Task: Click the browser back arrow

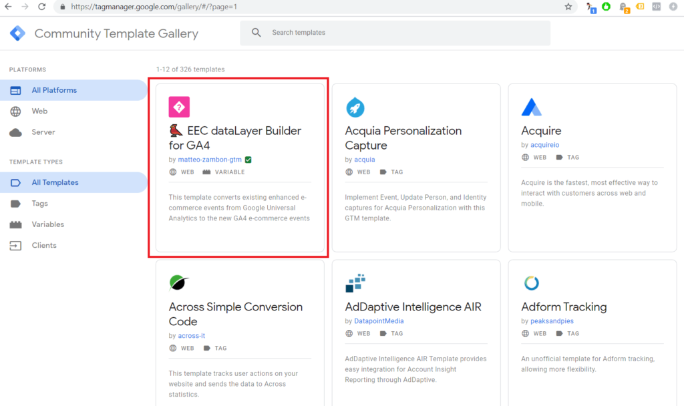Action: [x=8, y=7]
